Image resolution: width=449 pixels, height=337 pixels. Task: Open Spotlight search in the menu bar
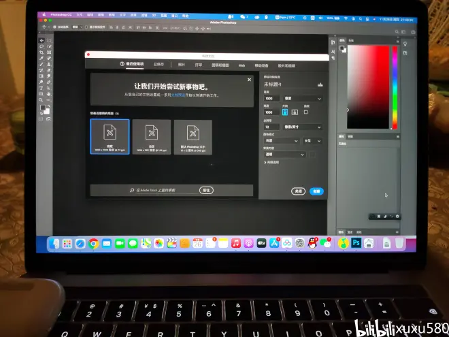click(x=361, y=18)
